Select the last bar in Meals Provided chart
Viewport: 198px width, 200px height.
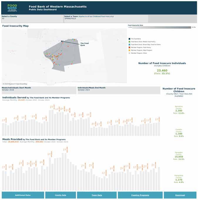pyautogui.click(x=159, y=179)
